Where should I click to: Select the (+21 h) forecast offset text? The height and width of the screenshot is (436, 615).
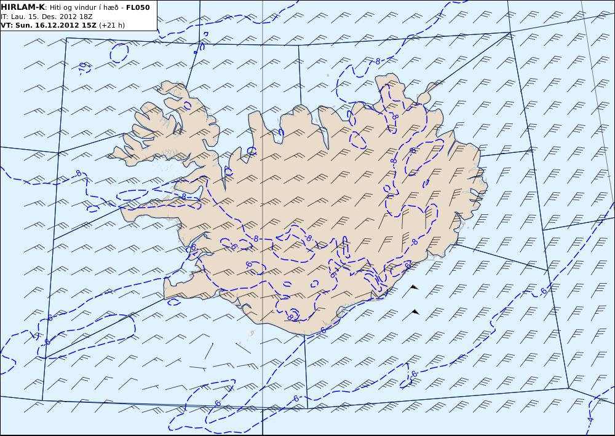112,25
